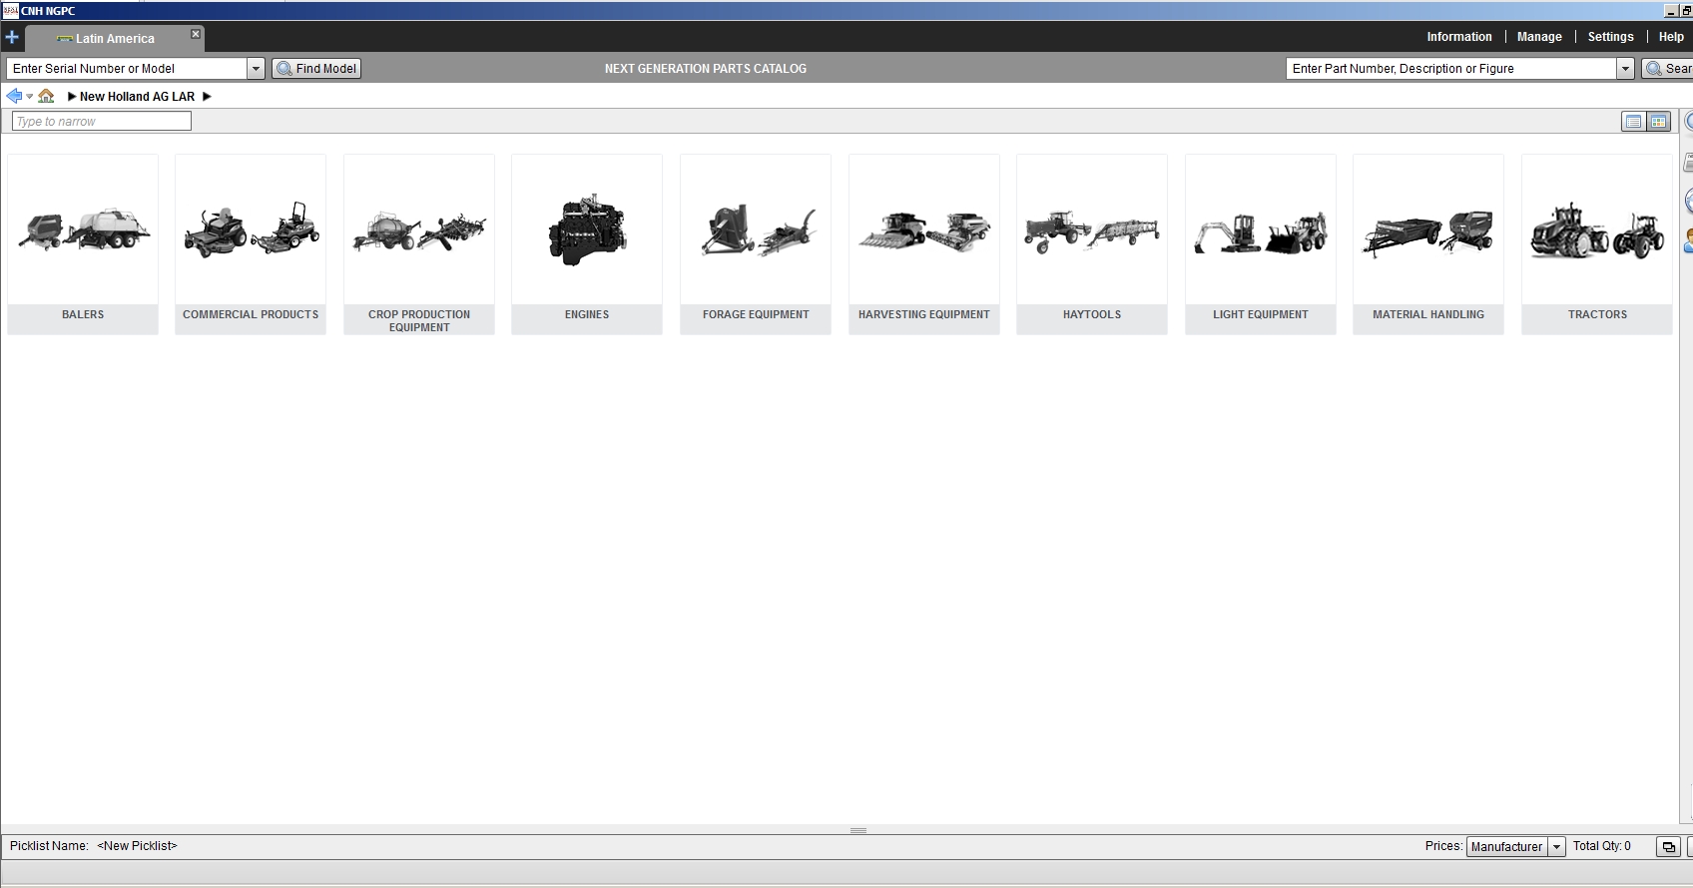Open the serial number history dropdown

[256, 68]
